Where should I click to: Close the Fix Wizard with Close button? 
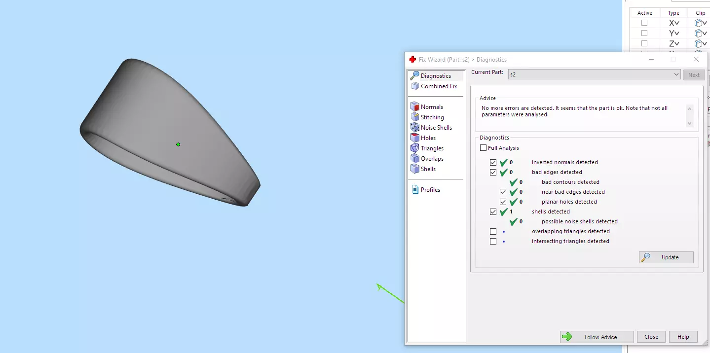(x=651, y=337)
